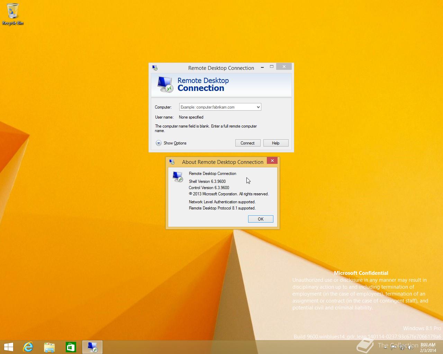Click the About dialog title bar icon
Viewport: 443px width, 354px height.
tap(172, 162)
